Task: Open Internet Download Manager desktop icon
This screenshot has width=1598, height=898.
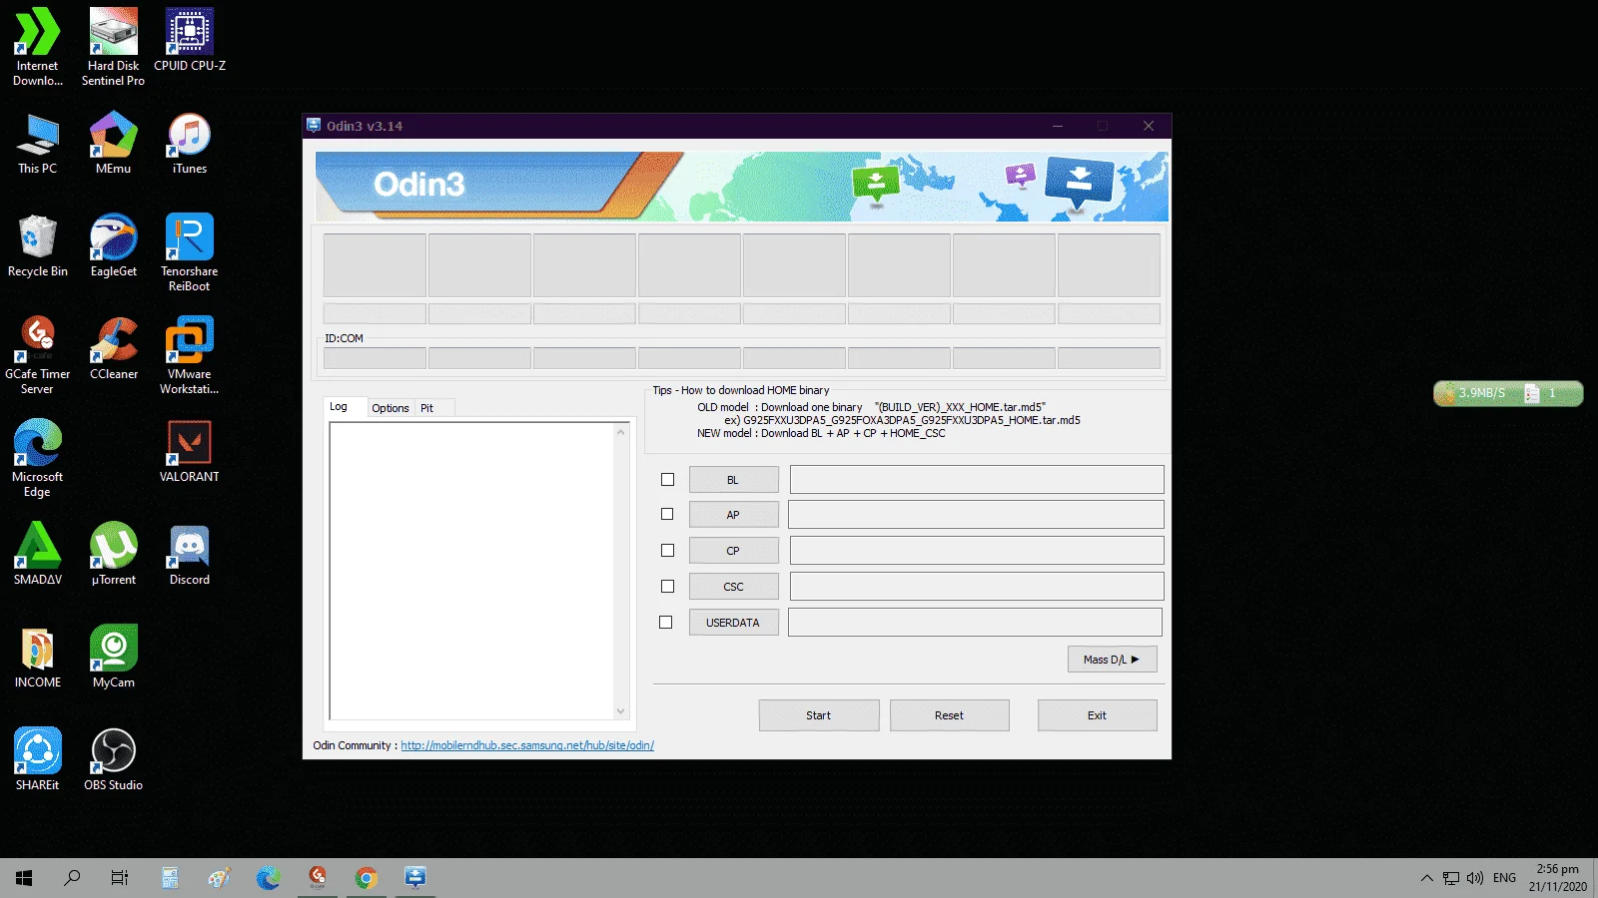Action: click(38, 46)
